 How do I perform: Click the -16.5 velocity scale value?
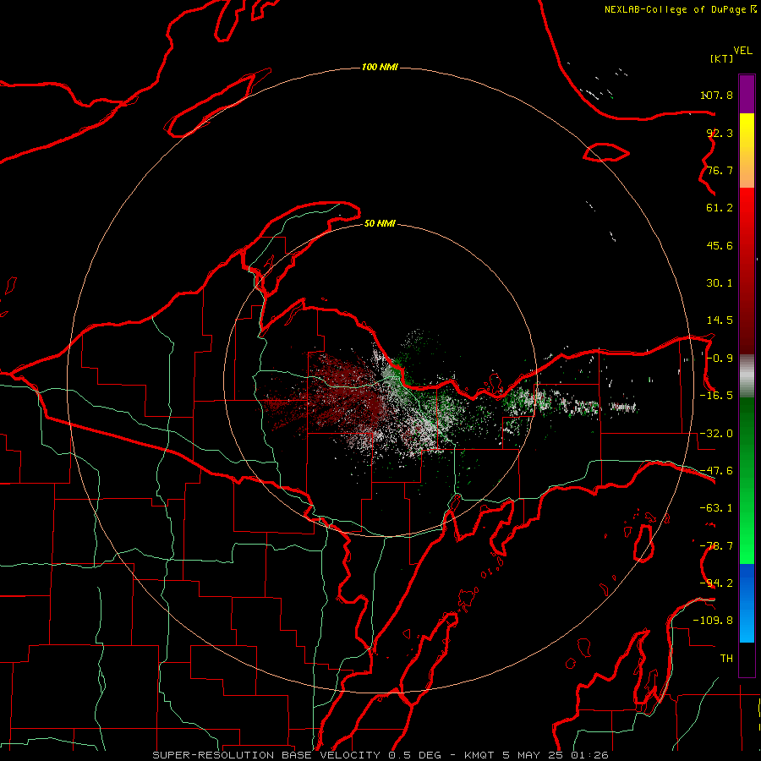pyautogui.click(x=716, y=396)
